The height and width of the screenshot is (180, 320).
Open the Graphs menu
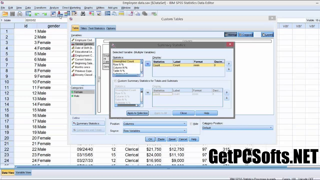tap(88, 8)
